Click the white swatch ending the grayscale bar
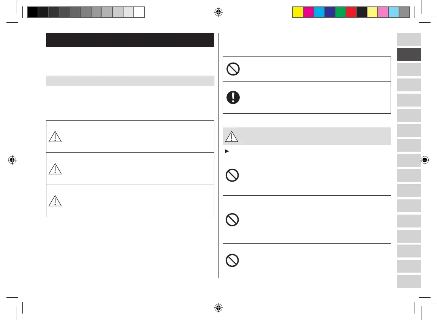 [x=139, y=13]
